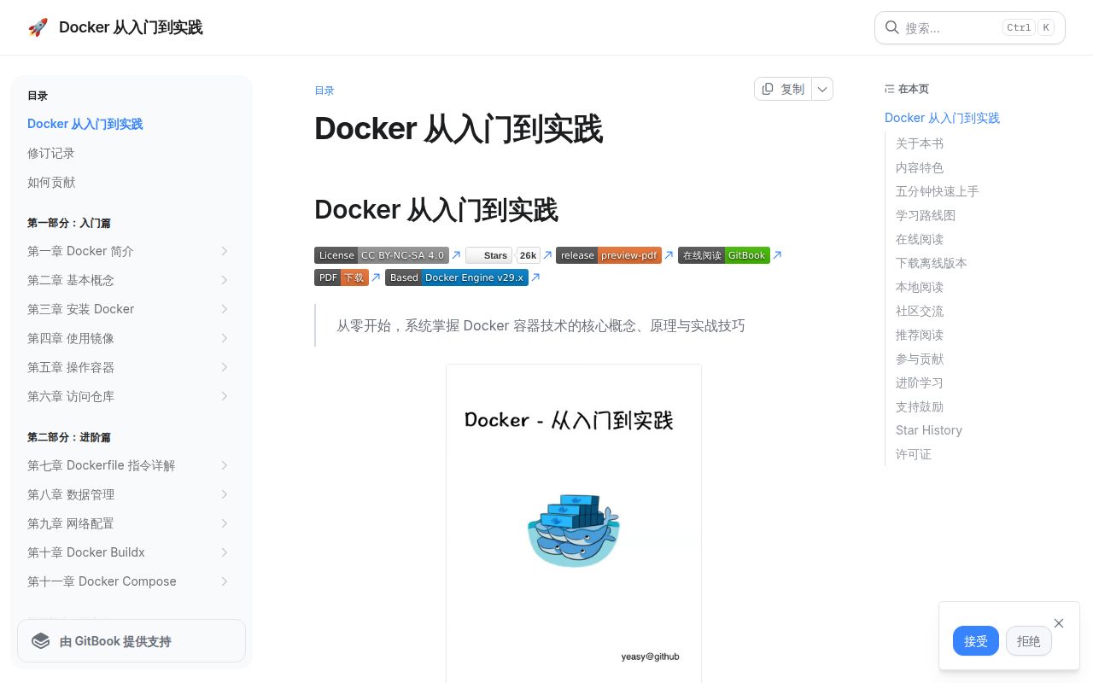Jump to 内容特色 section
This screenshot has height=683, width=1093.
point(920,167)
